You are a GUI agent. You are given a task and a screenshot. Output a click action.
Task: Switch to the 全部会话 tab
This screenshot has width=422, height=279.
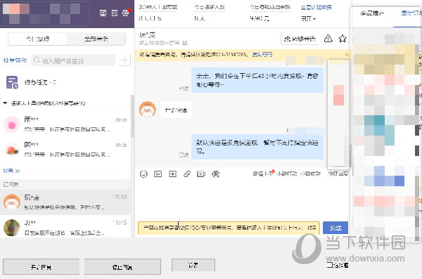[96, 39]
